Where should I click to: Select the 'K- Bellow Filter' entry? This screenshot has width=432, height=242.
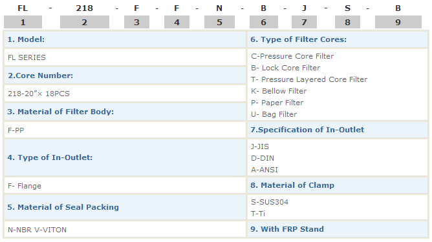(x=279, y=91)
